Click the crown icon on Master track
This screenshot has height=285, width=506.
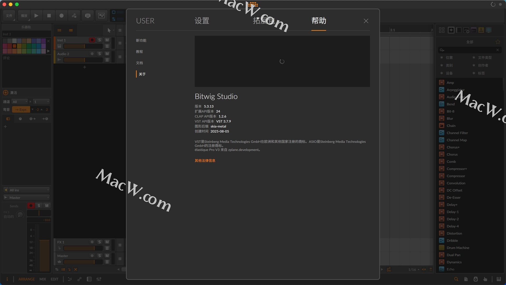(x=59, y=262)
